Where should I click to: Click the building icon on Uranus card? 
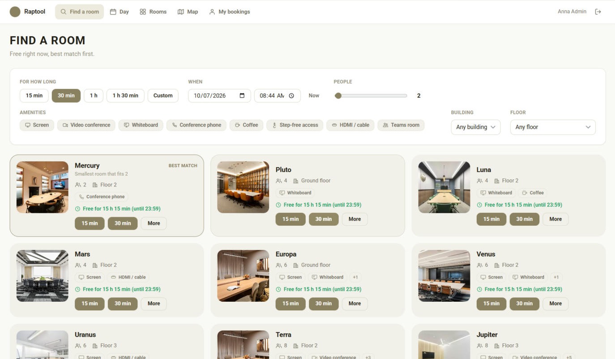[95, 346]
